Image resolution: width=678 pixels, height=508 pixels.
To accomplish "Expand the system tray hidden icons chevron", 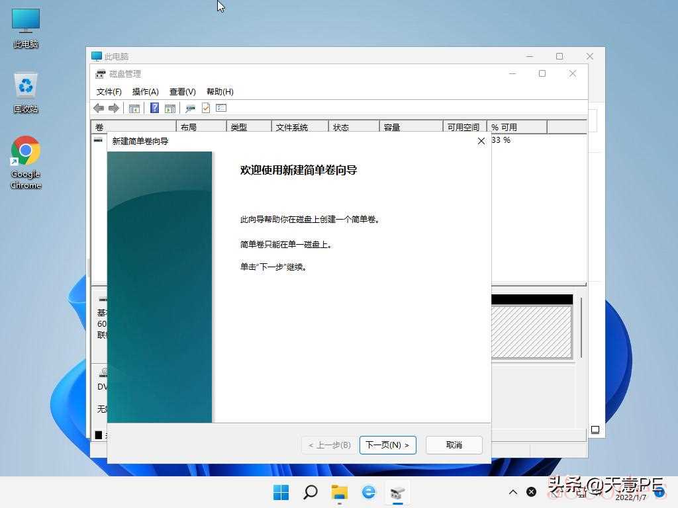I will point(513,492).
